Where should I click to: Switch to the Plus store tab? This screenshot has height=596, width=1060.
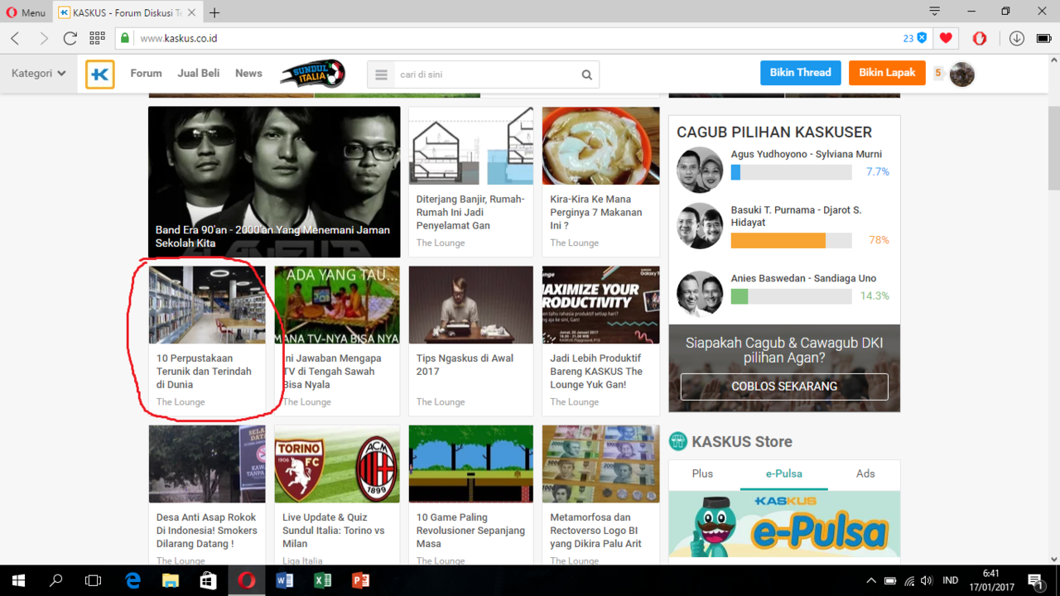[702, 473]
